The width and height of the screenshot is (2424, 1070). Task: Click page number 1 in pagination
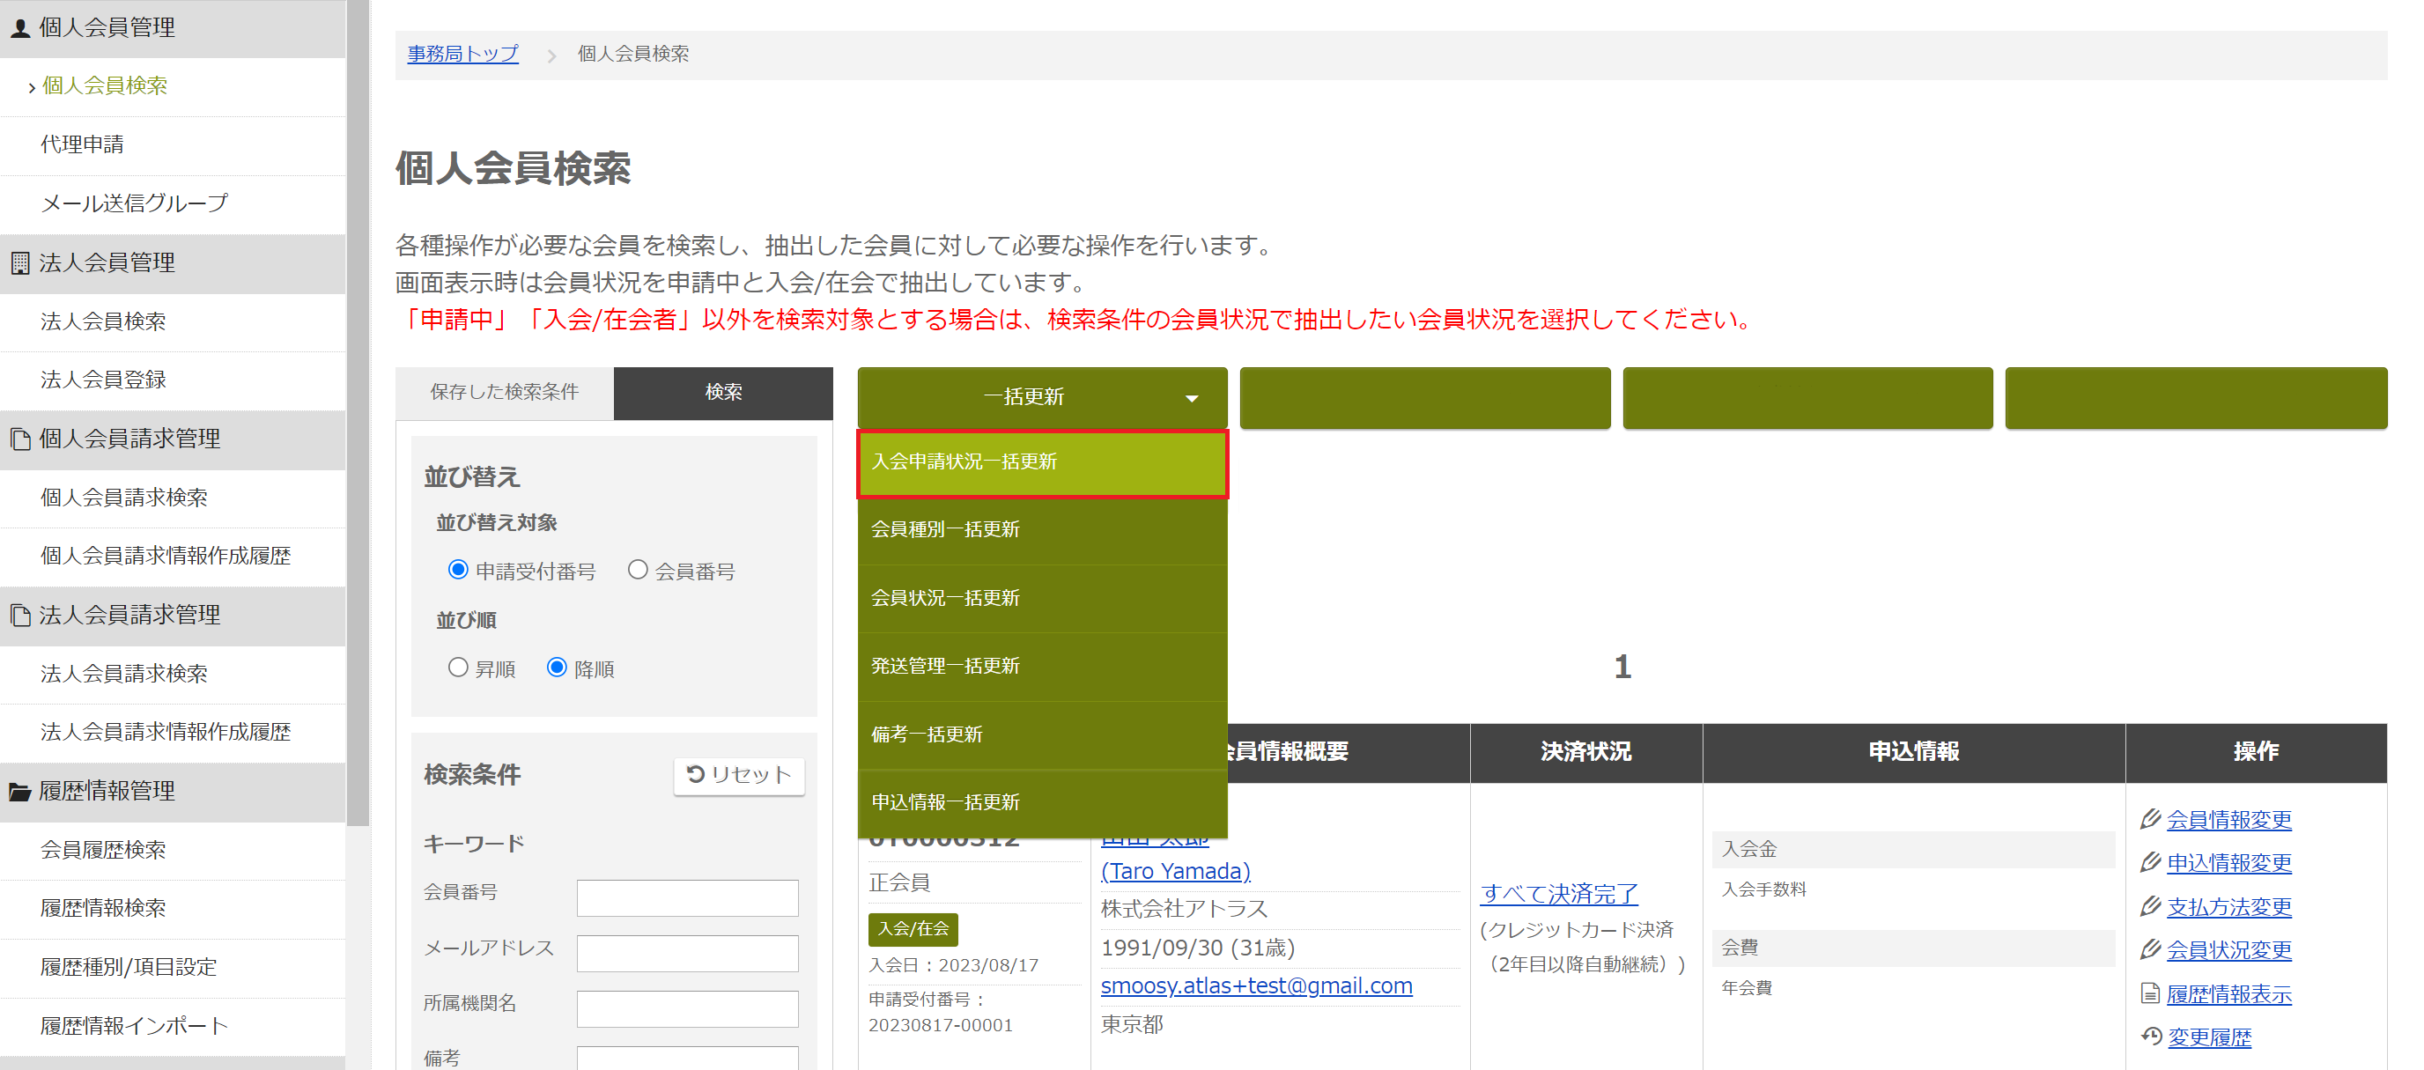point(1622,668)
